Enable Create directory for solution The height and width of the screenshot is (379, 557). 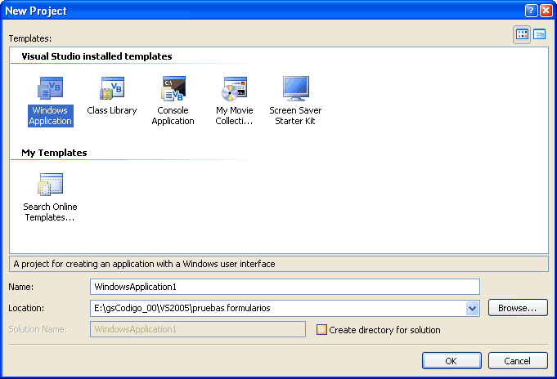pos(321,330)
